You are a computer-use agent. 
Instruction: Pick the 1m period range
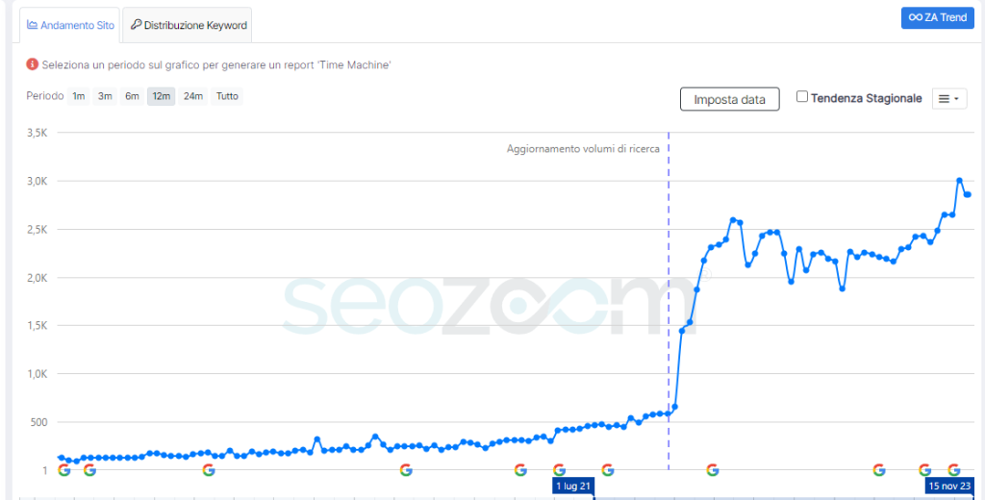click(79, 96)
